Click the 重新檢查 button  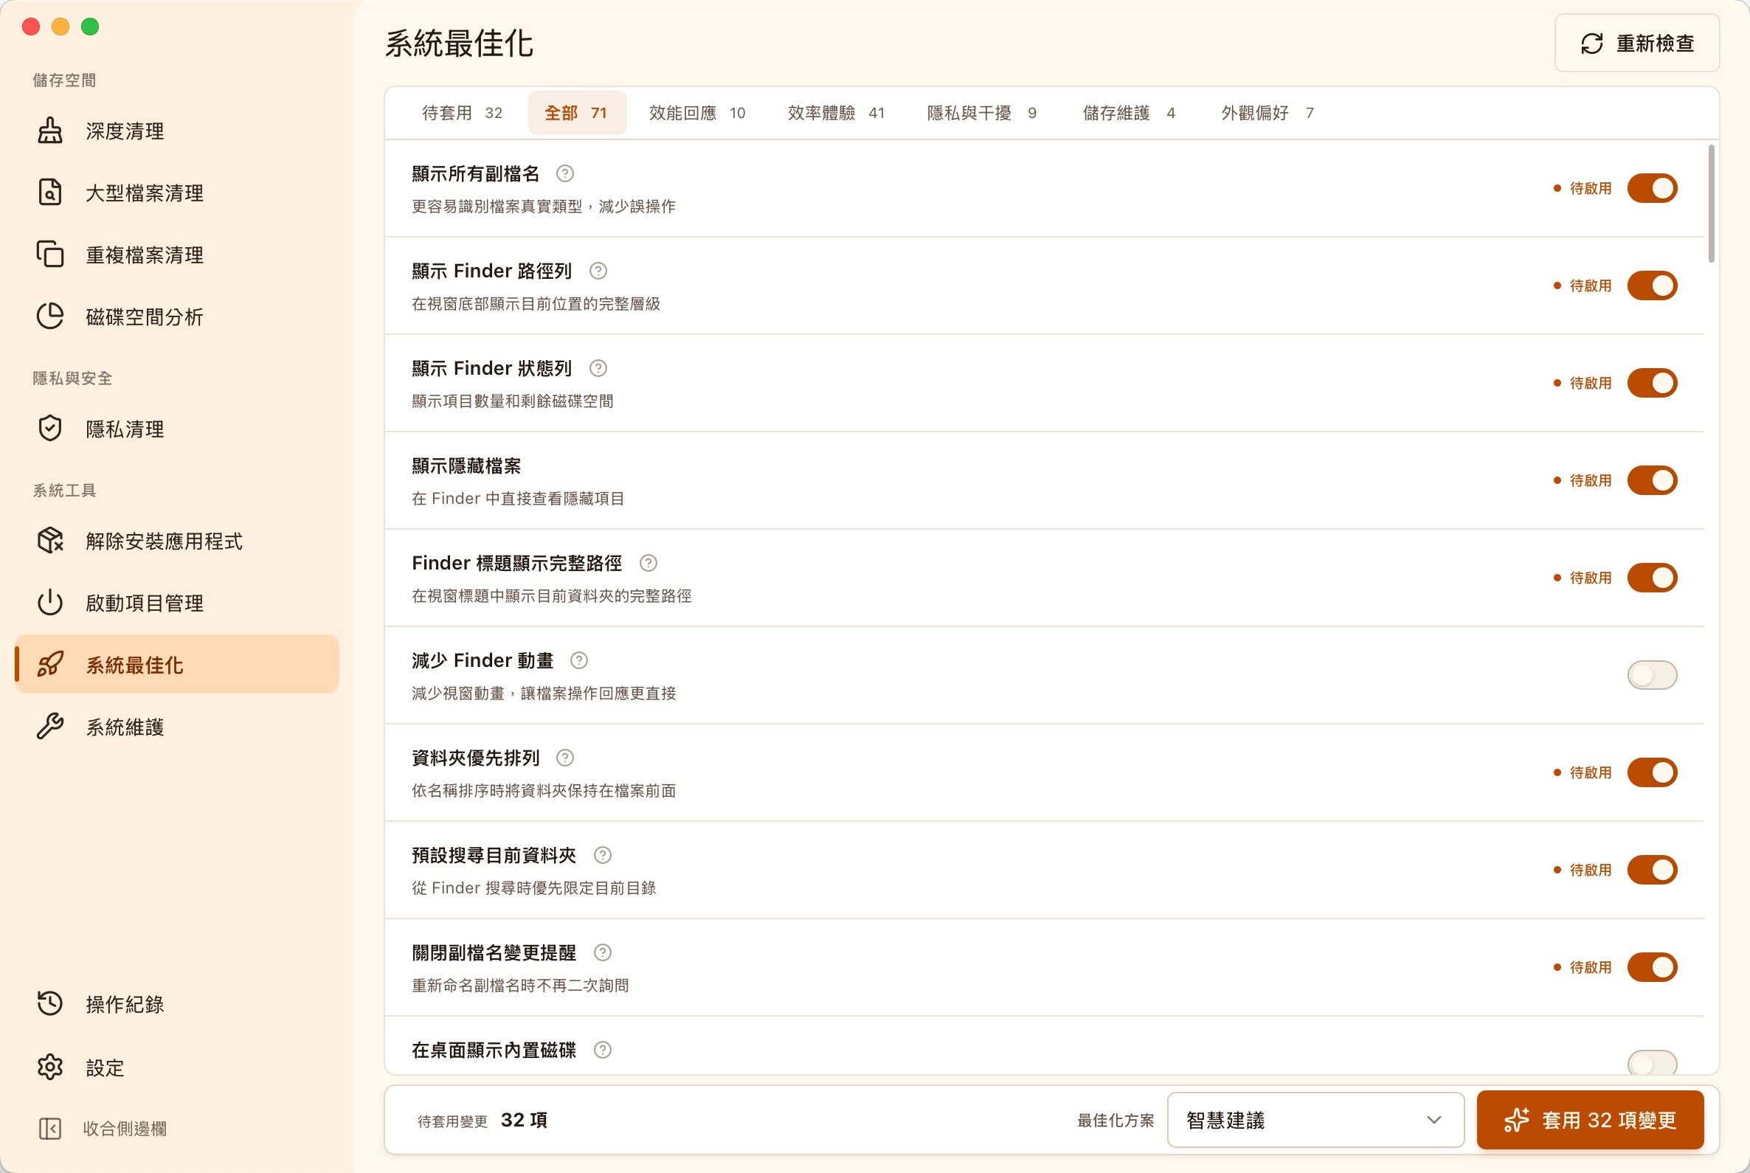coord(1637,44)
